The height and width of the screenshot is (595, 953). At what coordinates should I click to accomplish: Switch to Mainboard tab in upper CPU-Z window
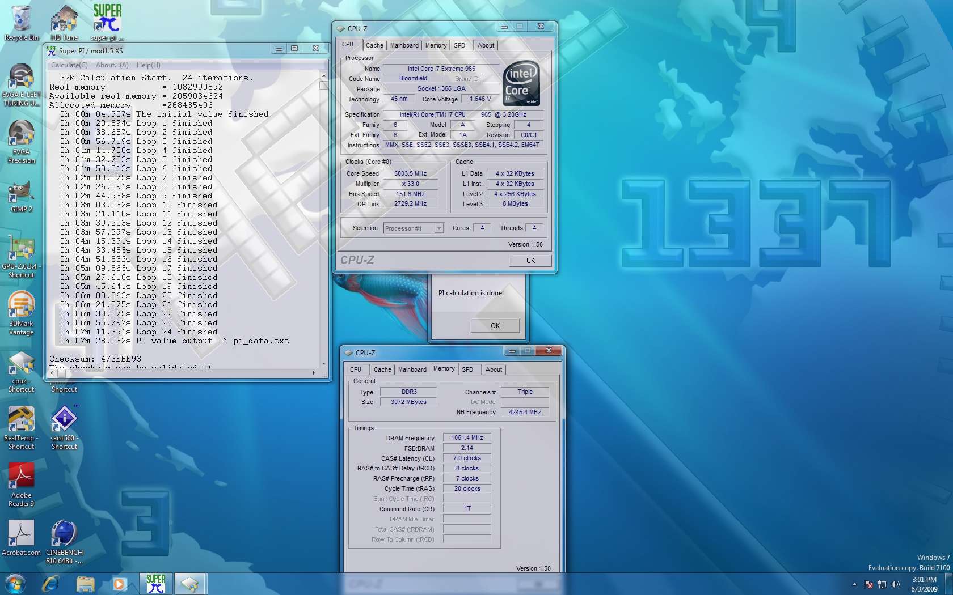(404, 45)
